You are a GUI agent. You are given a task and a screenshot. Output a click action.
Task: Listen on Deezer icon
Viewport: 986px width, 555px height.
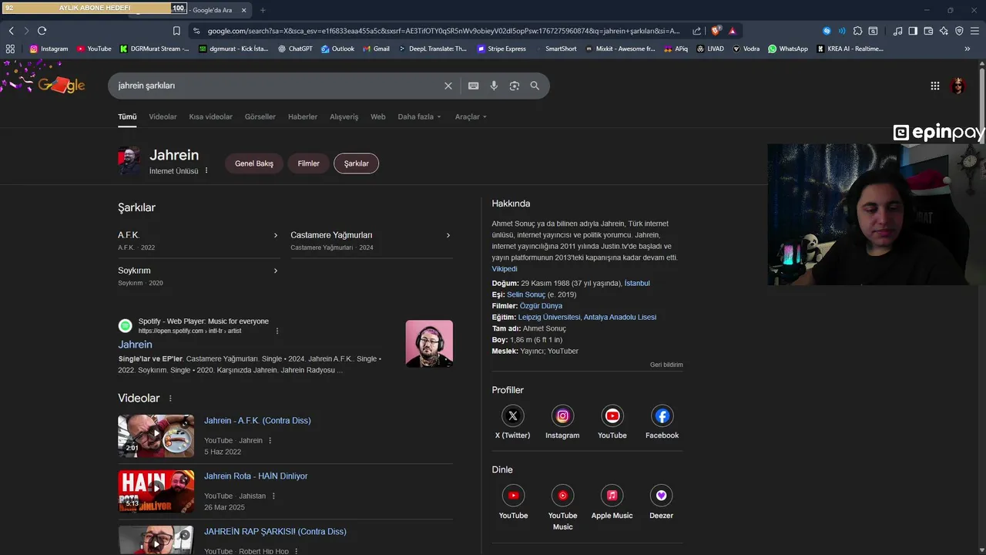(x=661, y=496)
